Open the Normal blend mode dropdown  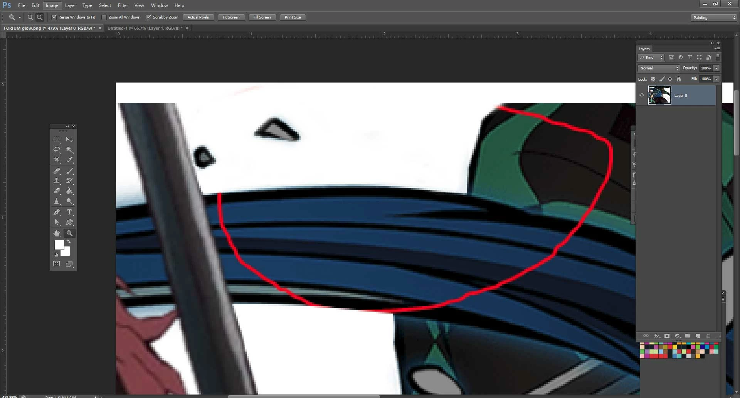(x=659, y=68)
